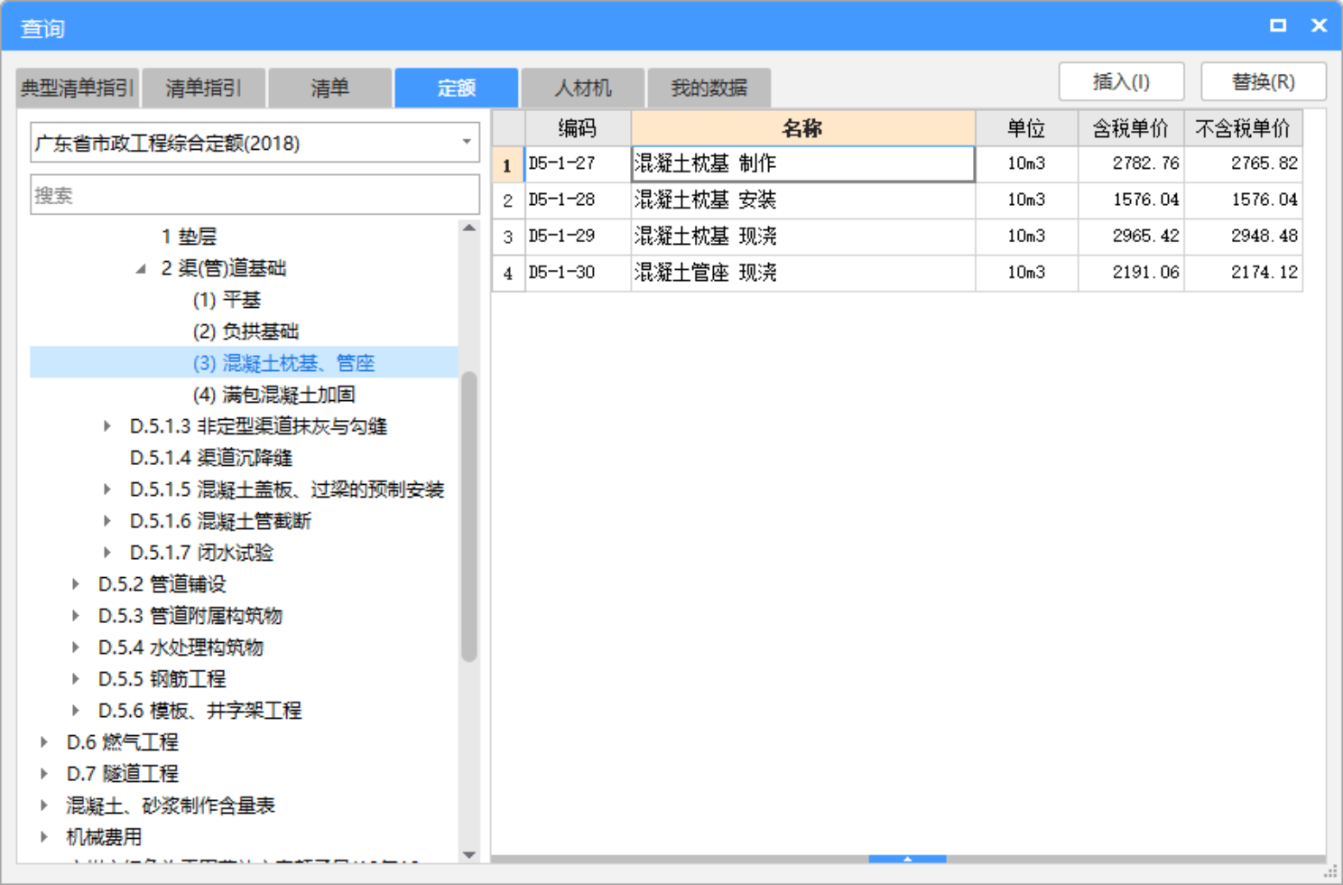Viewport: 1343px width, 885px height.
Task: Click the 插入(I) button
Action: point(1122,82)
